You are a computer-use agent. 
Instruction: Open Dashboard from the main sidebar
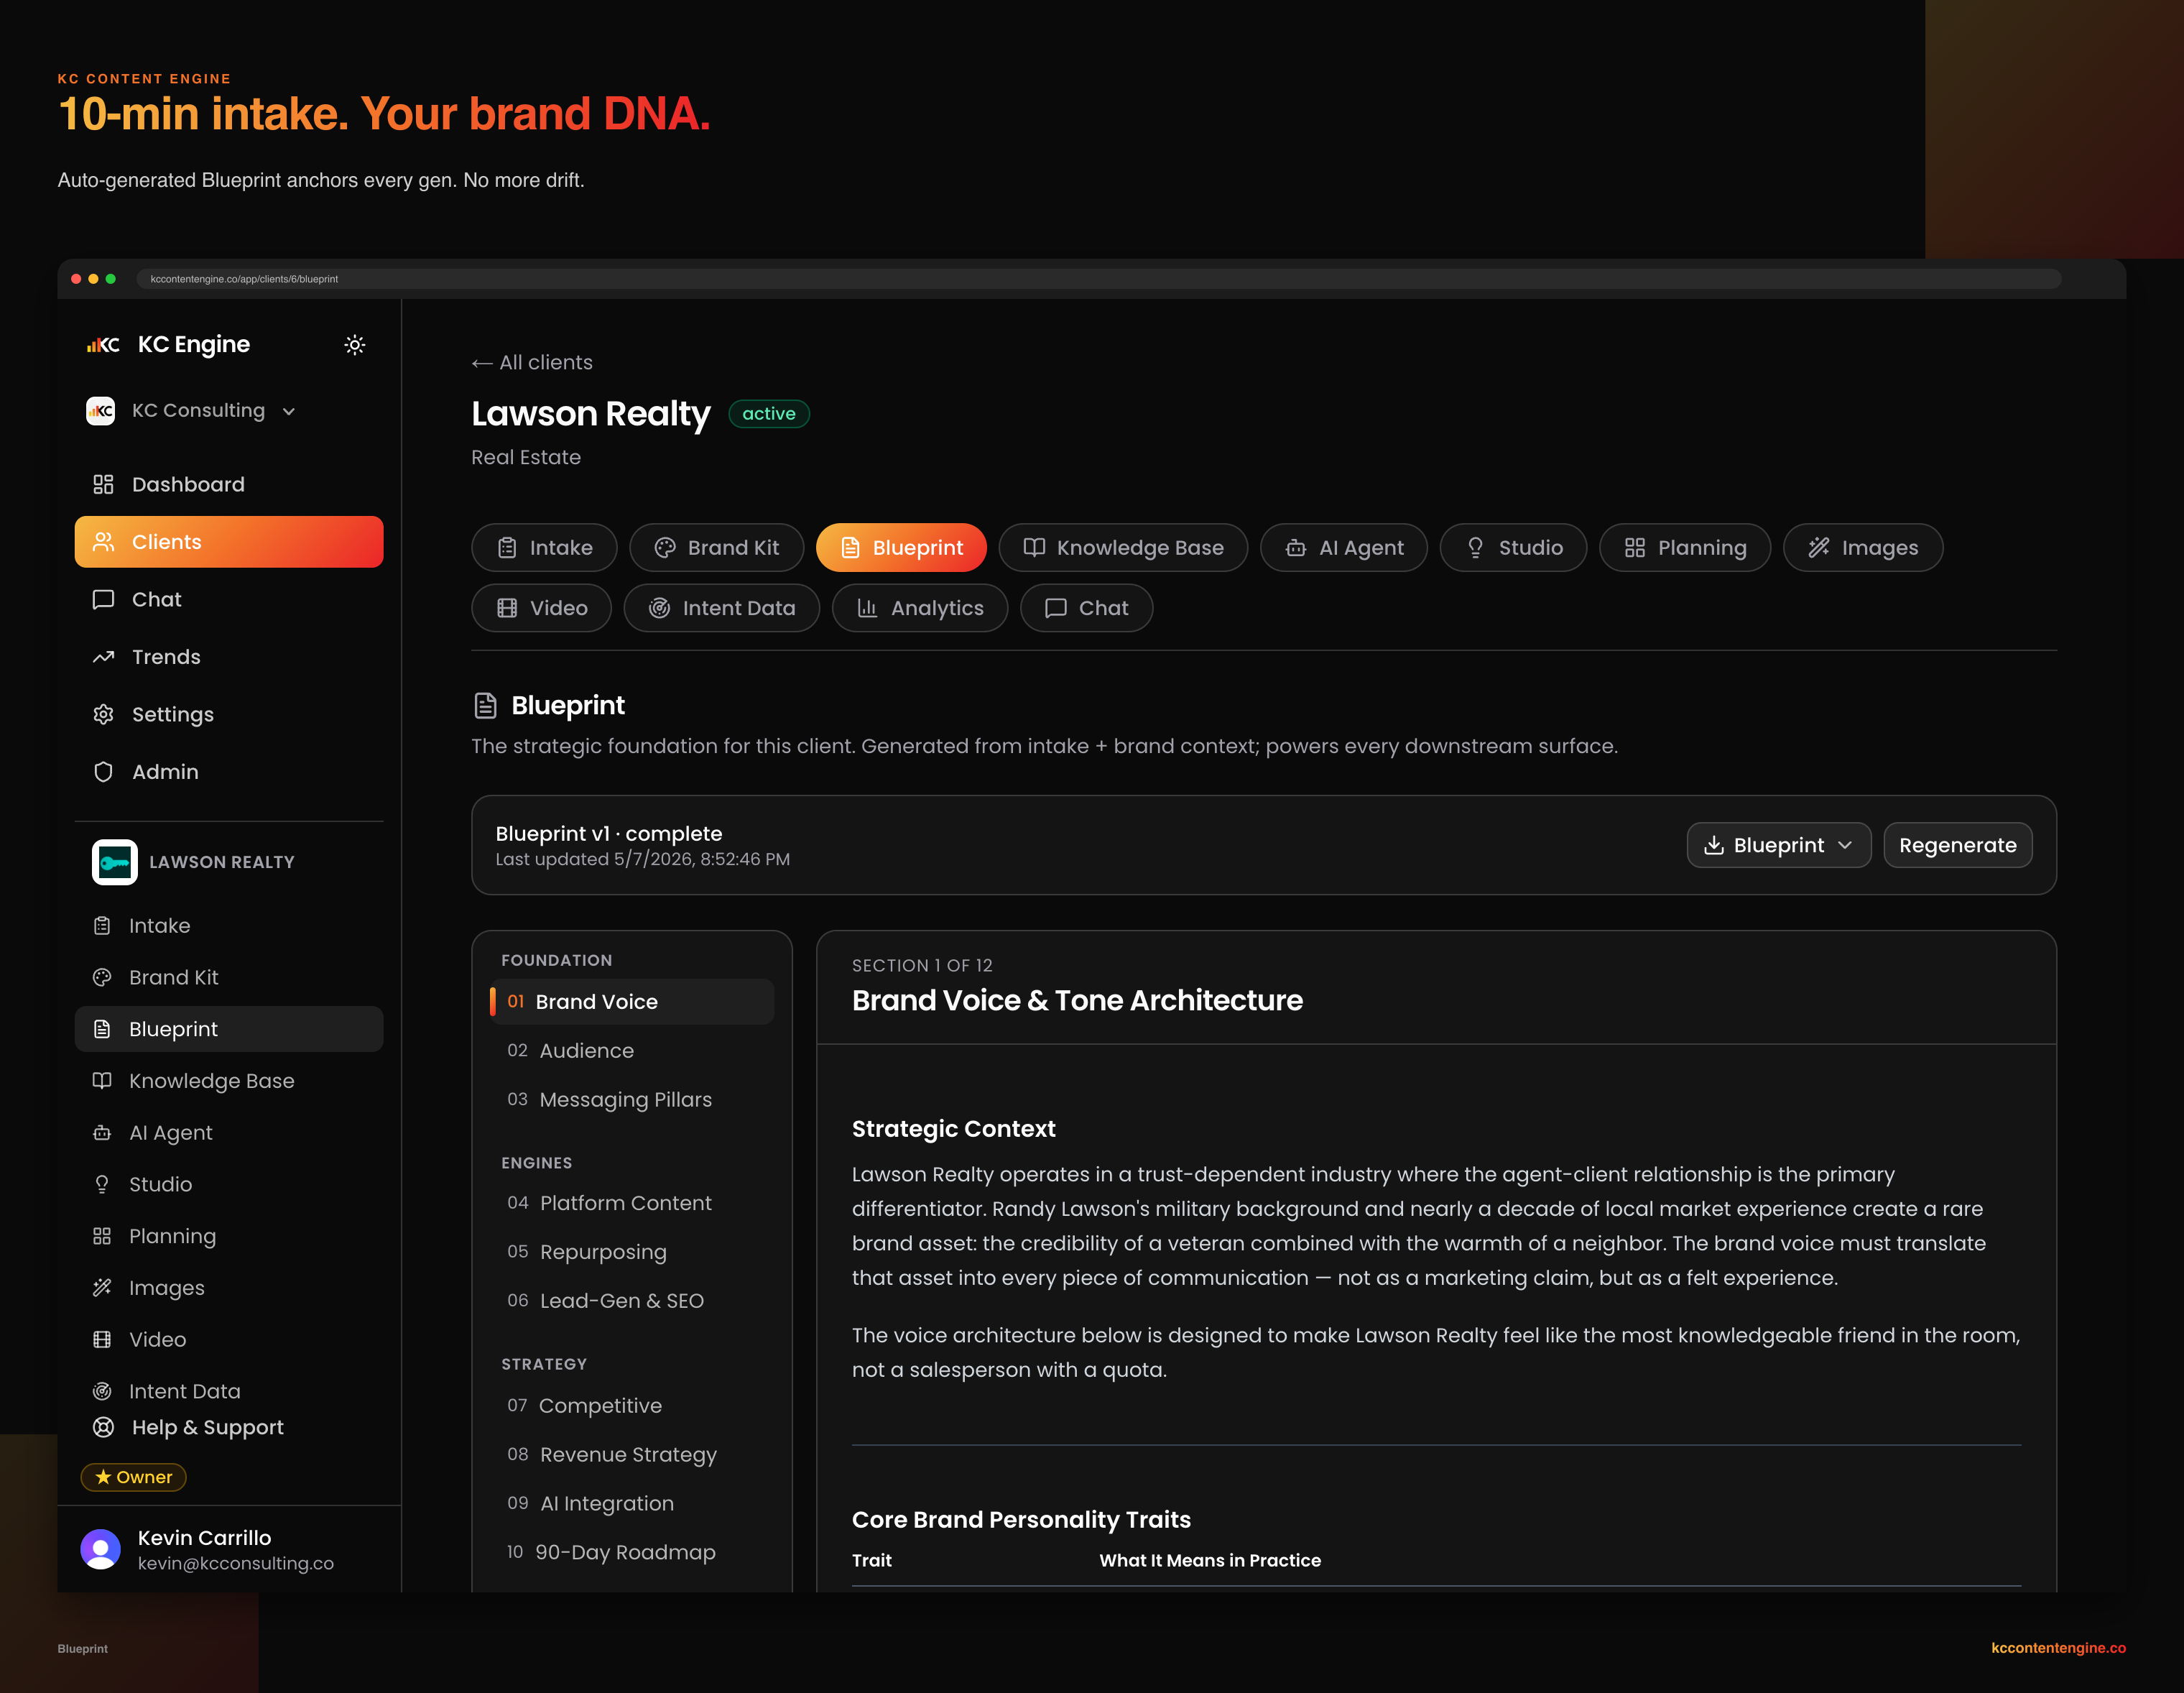pyautogui.click(x=229, y=485)
